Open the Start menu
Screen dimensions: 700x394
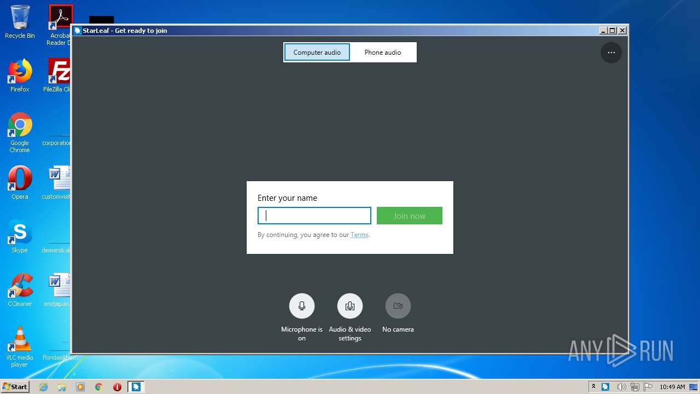tap(15, 387)
